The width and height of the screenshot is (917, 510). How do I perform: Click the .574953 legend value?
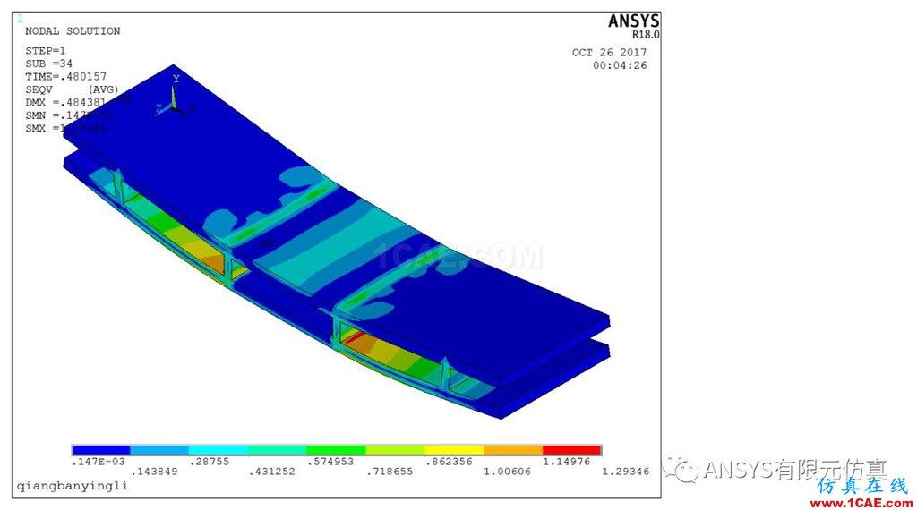click(x=330, y=462)
